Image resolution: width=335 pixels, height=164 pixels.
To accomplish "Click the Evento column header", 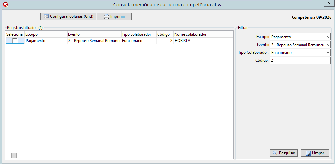I will click(x=94, y=34).
